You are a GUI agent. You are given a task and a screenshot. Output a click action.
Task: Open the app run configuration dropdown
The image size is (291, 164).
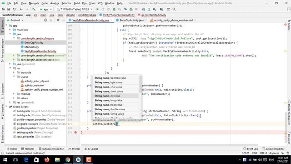45,9
